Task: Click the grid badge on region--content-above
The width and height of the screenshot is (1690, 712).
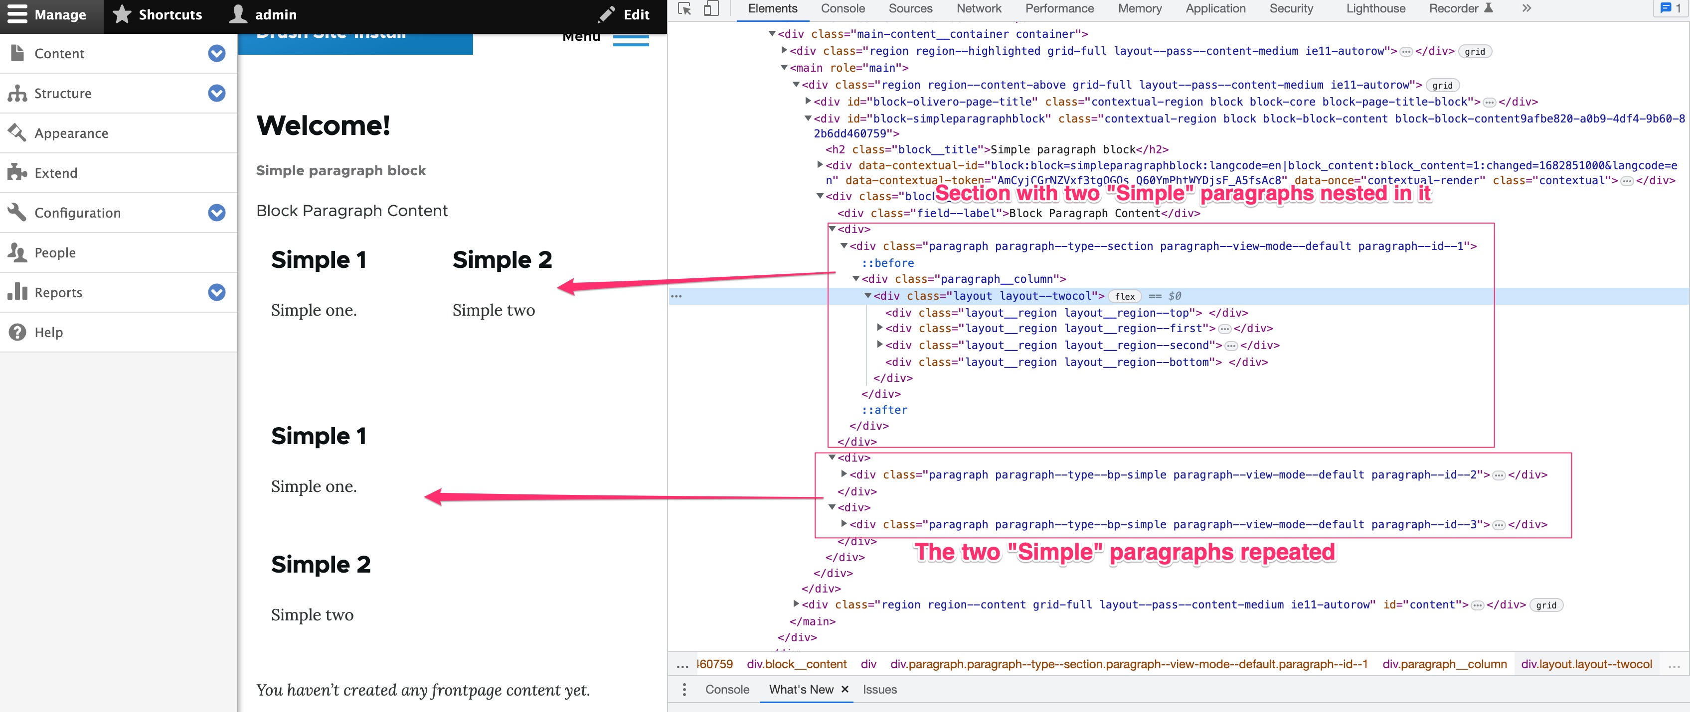Action: (1442, 86)
